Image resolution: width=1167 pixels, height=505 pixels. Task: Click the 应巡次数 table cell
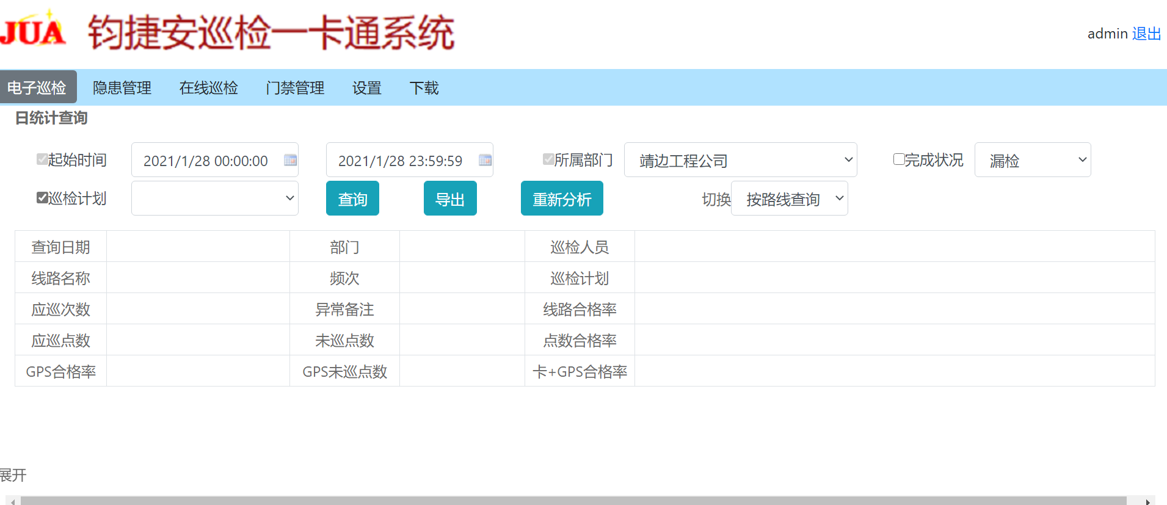[61, 309]
